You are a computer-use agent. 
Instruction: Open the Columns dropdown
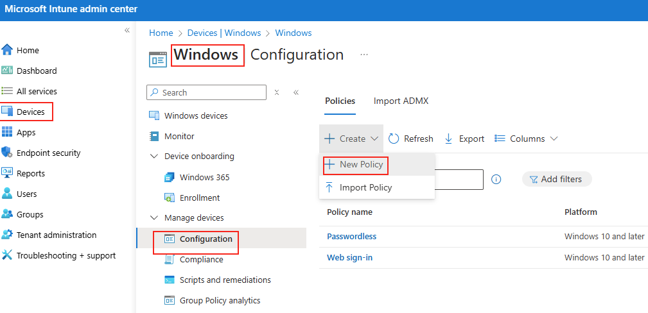(526, 139)
